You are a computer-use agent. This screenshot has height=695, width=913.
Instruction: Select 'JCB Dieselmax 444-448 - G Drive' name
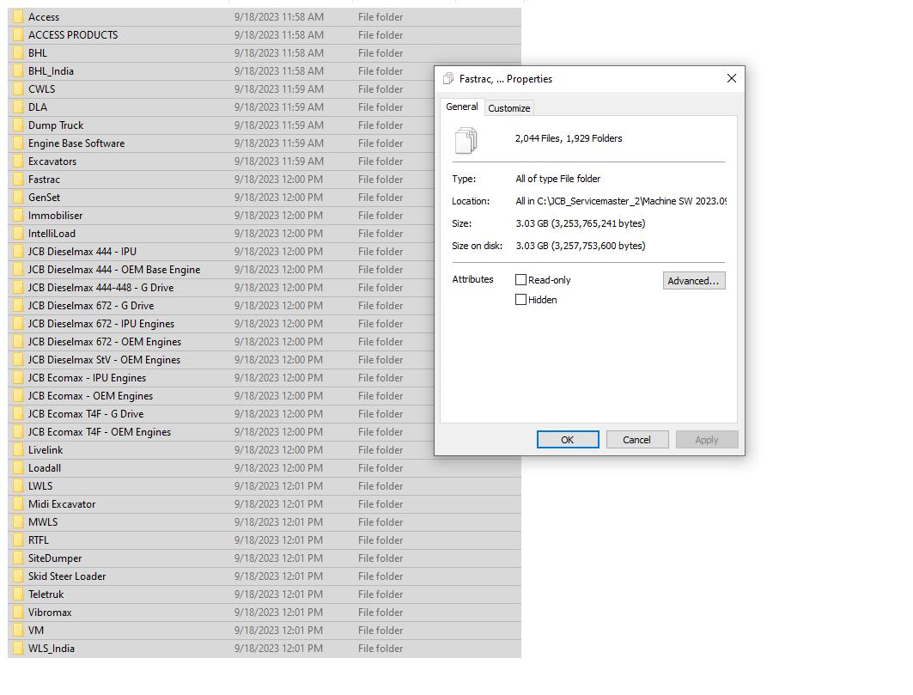[100, 288]
